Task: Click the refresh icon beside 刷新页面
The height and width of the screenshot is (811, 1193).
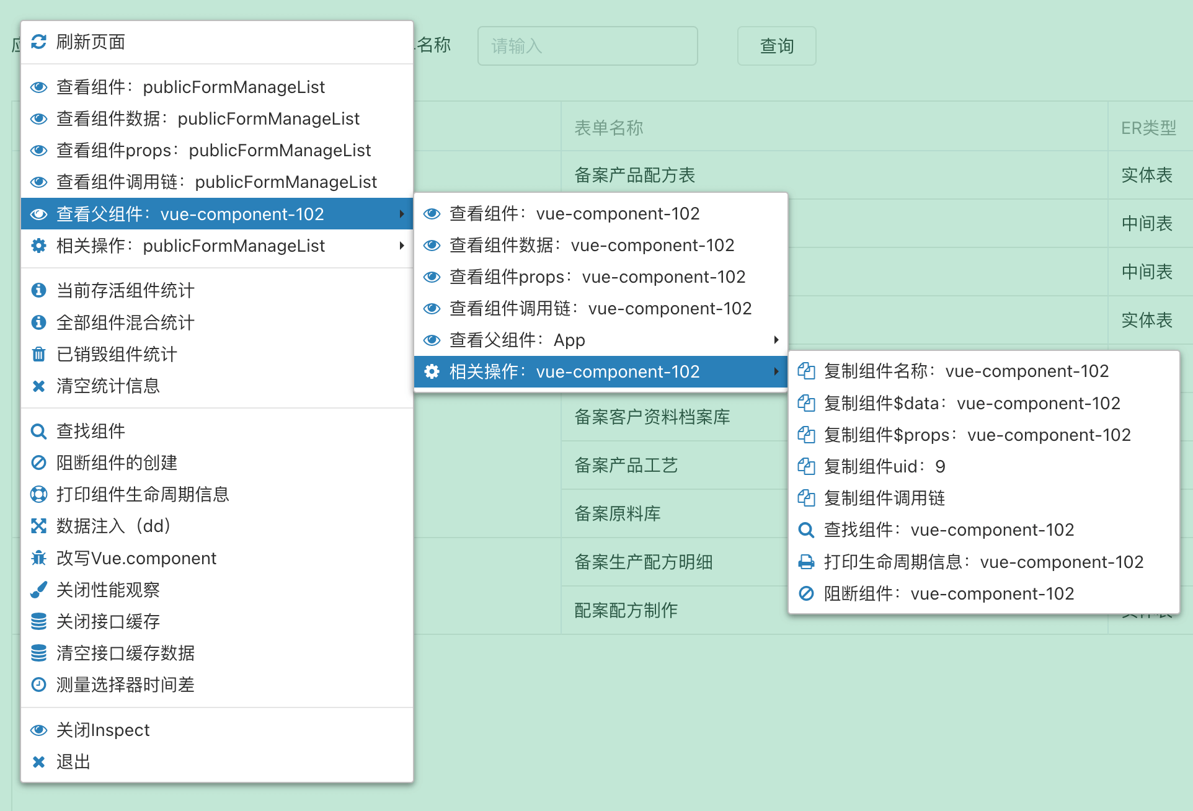Action: 38,42
